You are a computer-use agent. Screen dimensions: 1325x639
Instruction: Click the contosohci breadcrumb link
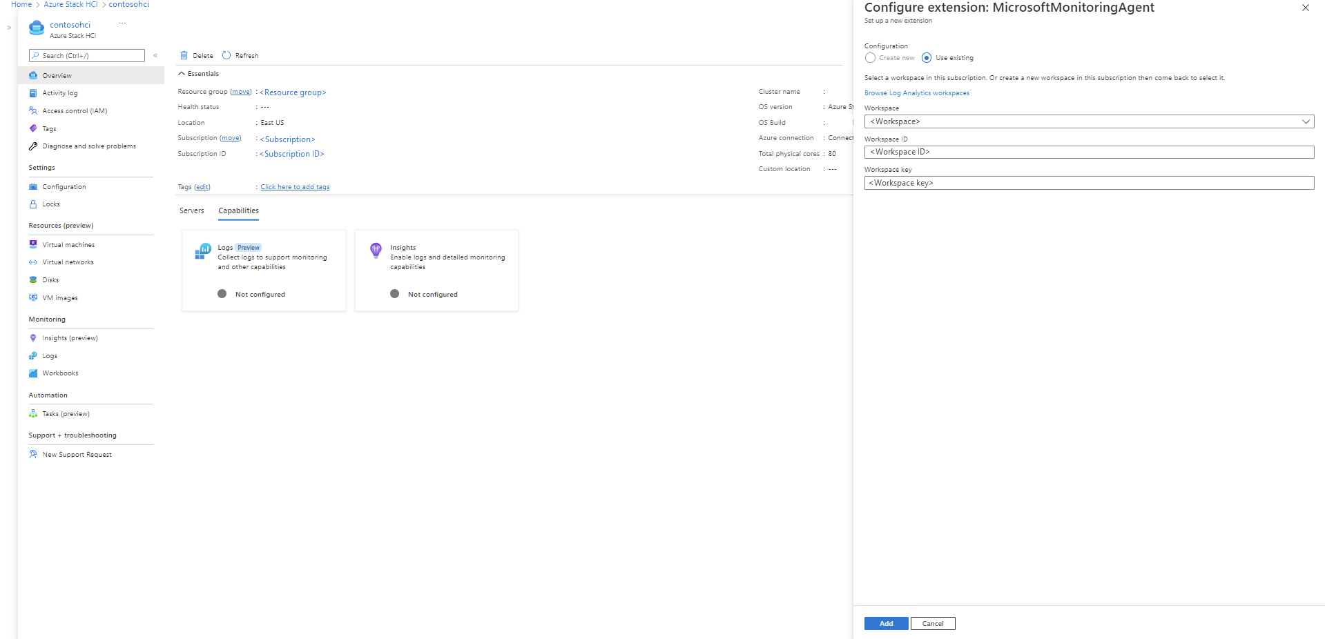click(128, 4)
